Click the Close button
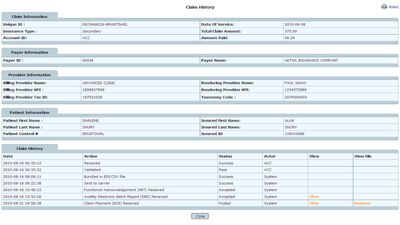The image size is (400, 225). point(200,216)
